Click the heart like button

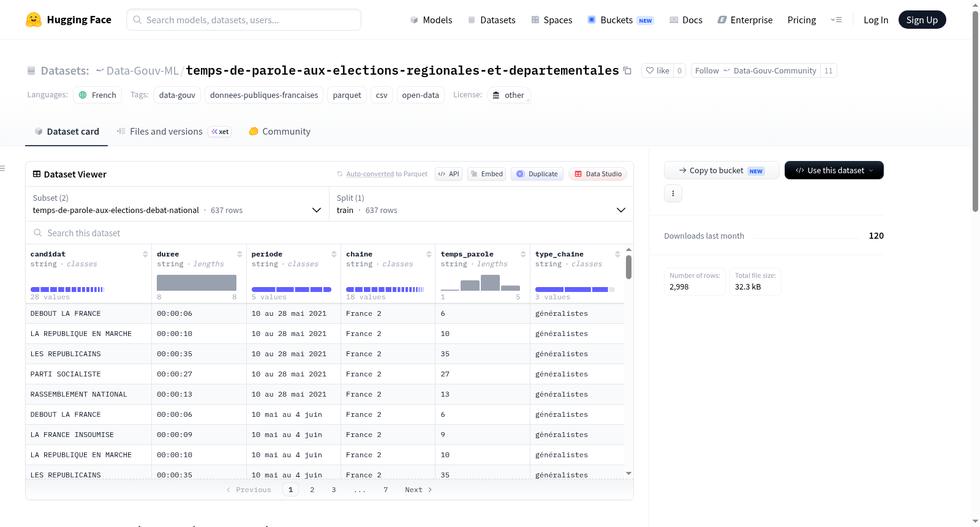pyautogui.click(x=657, y=70)
